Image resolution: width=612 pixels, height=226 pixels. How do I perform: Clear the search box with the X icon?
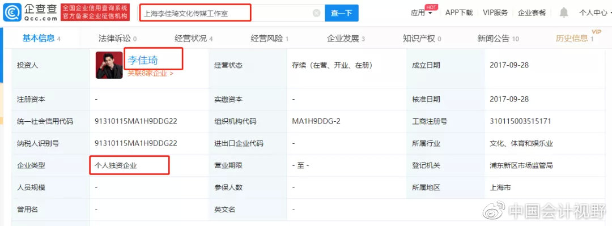[317, 13]
